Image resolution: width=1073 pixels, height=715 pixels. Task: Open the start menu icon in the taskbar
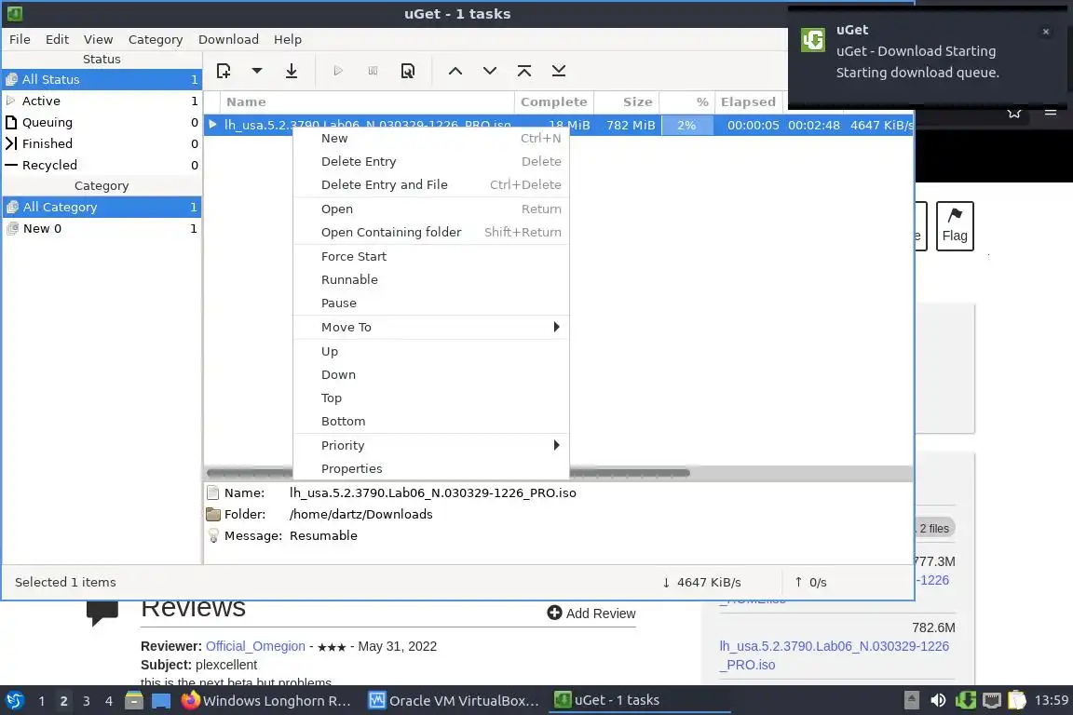click(15, 701)
